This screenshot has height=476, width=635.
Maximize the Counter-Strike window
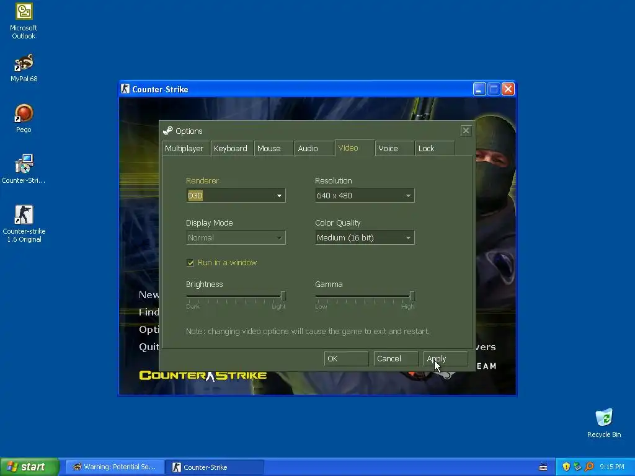(x=494, y=89)
